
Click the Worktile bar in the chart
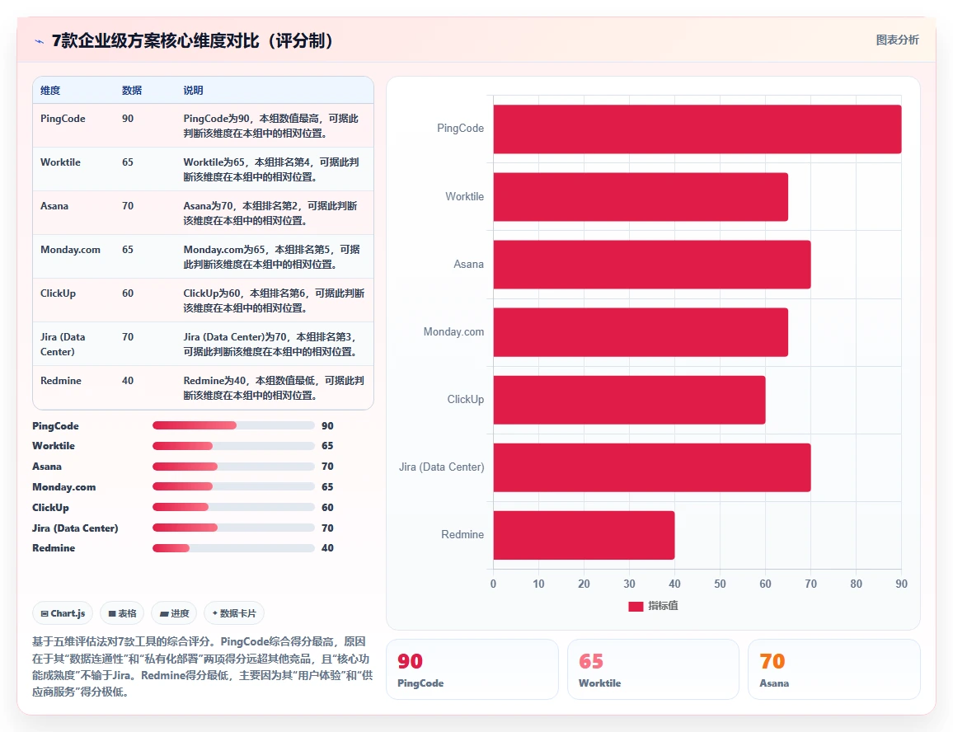[x=641, y=197]
